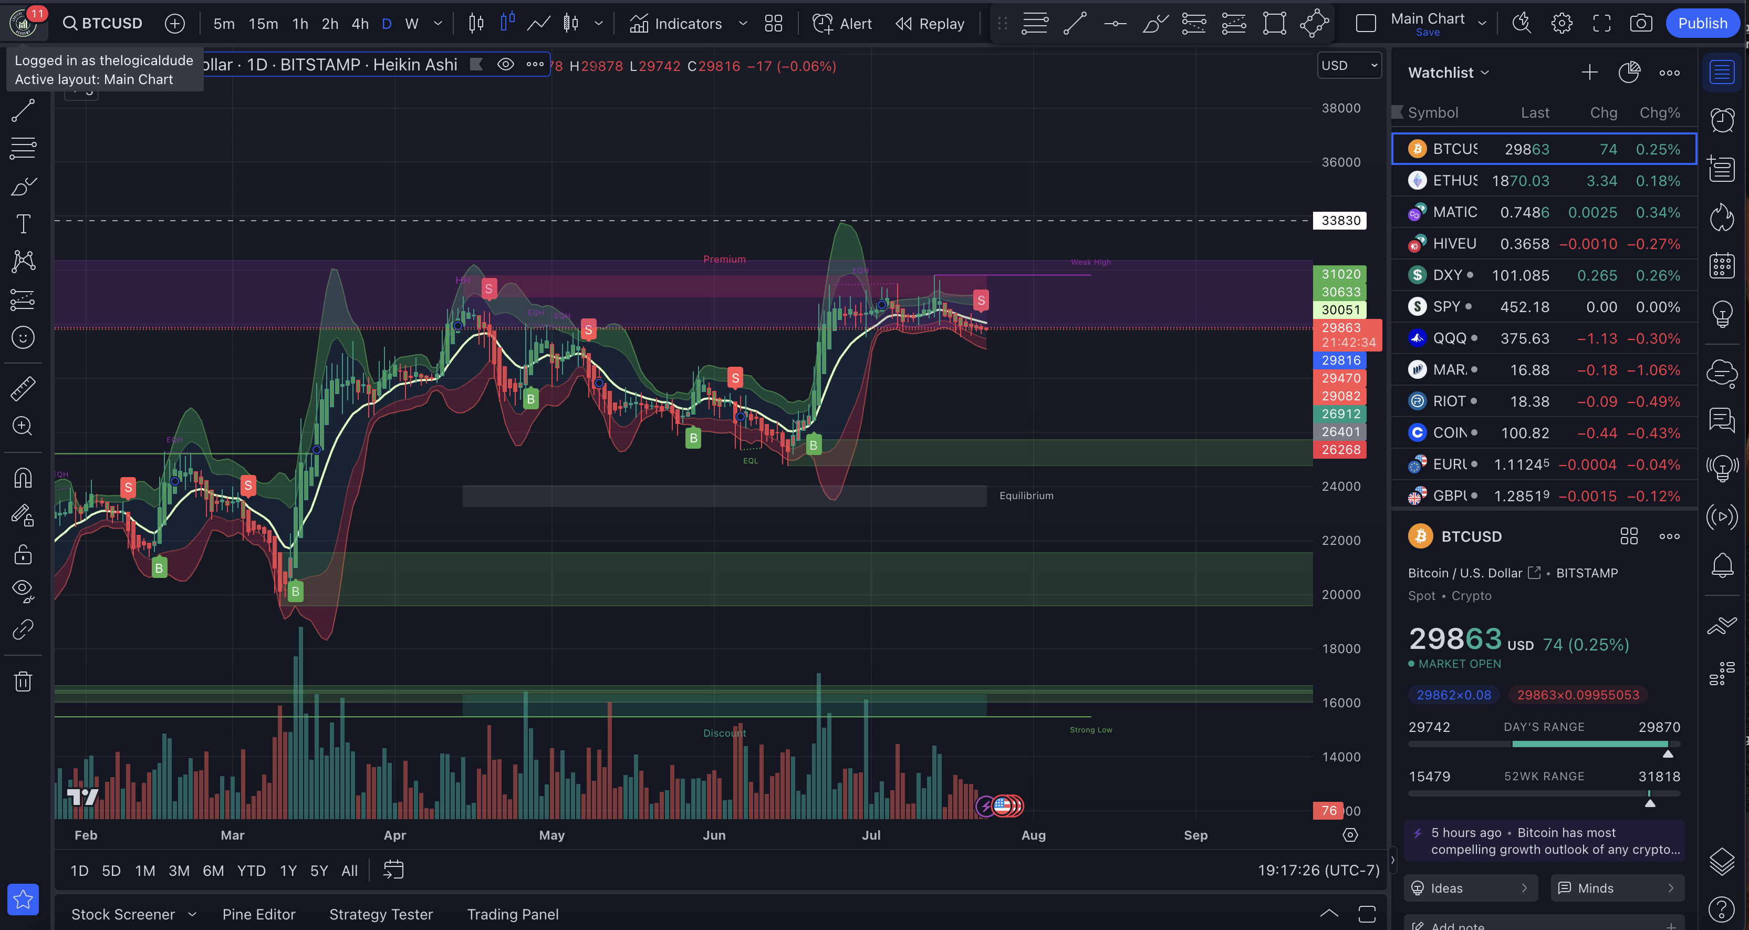
Task: Toggle the favorites toolbar star button
Action: click(23, 900)
